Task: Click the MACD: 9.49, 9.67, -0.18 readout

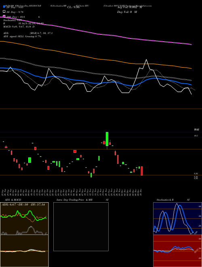Action: click(19, 27)
